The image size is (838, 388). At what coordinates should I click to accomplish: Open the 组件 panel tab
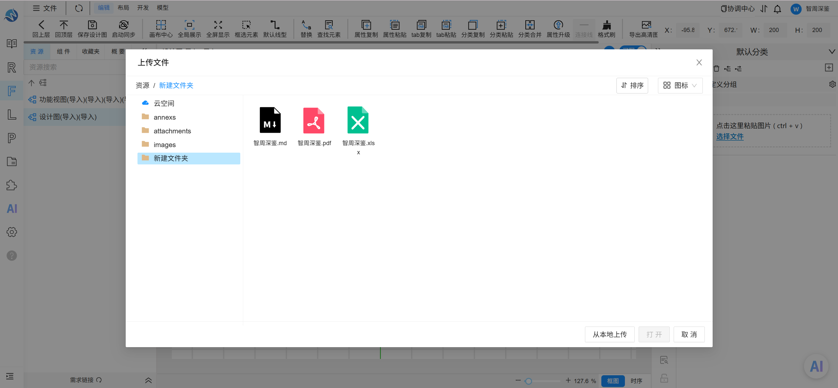pos(64,51)
